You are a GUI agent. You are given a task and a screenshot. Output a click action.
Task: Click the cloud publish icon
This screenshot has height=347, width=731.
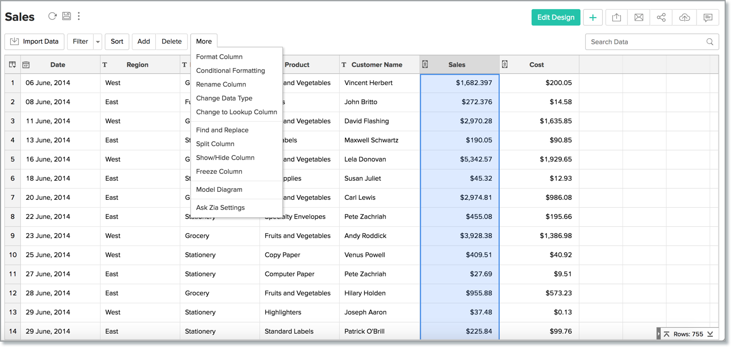[x=684, y=18]
